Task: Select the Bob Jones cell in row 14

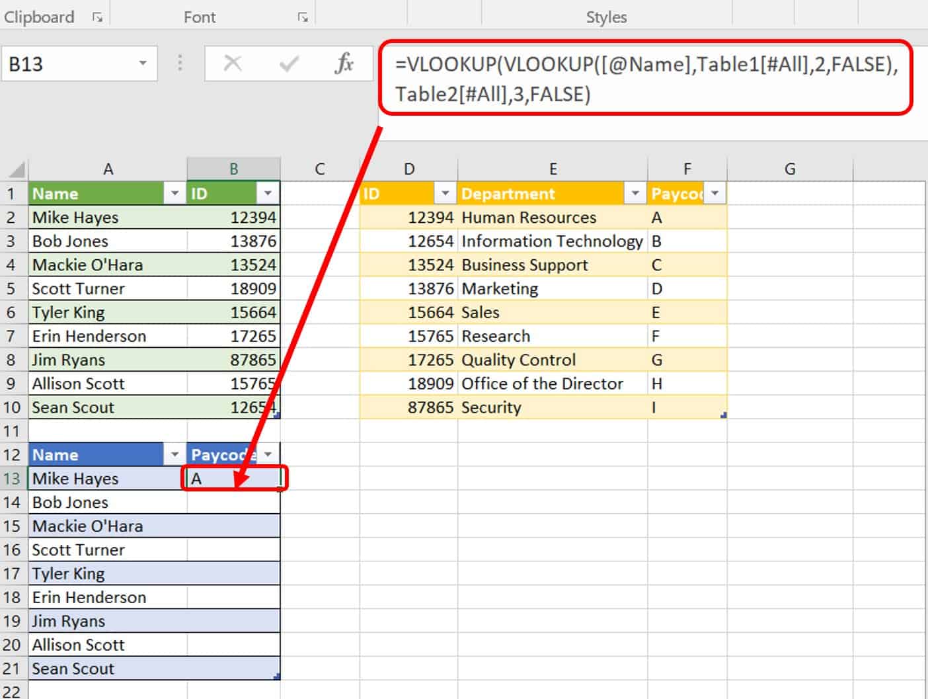Action: click(x=108, y=503)
